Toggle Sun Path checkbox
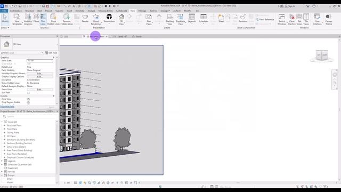This screenshot has width=341, height=192. click(28, 93)
